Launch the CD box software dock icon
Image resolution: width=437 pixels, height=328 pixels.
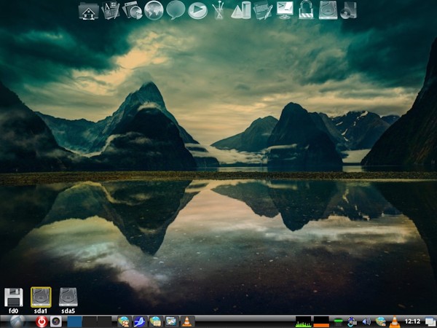coord(349,10)
